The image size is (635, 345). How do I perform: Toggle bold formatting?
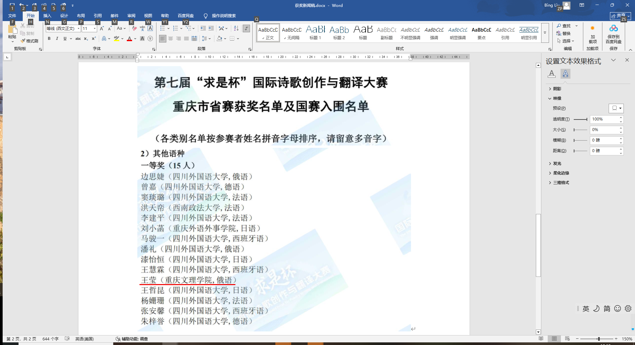pyautogui.click(x=49, y=39)
